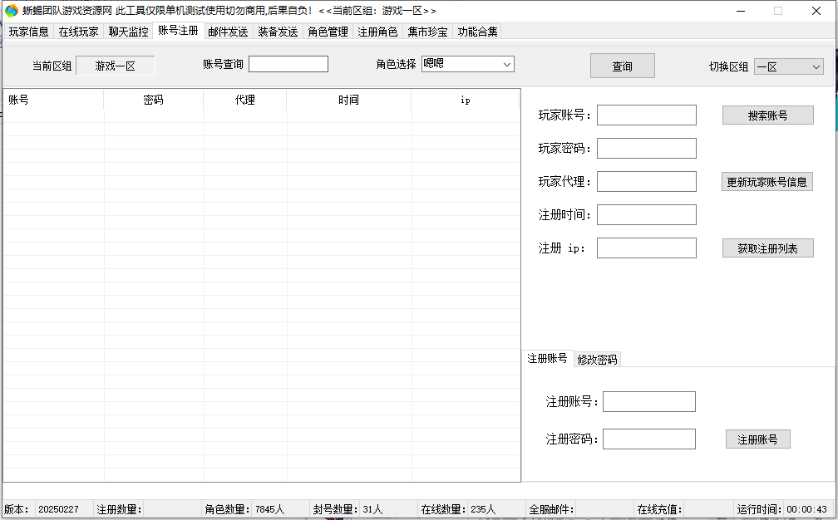
Task: Switch to the 集市珍宝 tab
Action: (x=427, y=32)
